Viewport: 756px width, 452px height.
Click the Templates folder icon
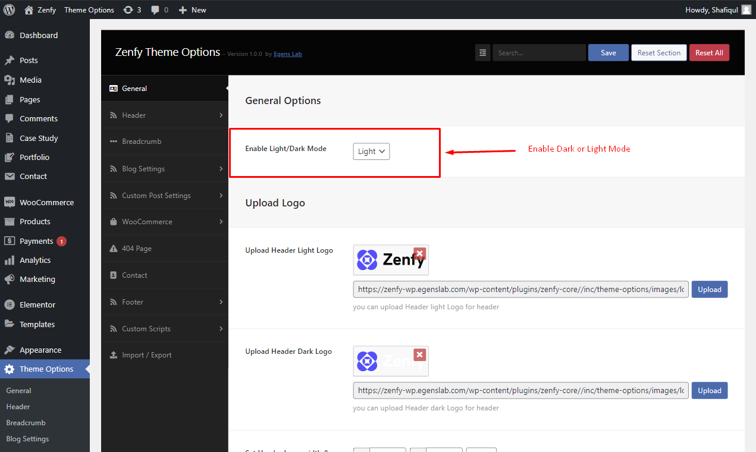point(9,324)
